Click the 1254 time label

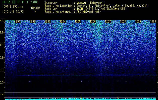63,21
